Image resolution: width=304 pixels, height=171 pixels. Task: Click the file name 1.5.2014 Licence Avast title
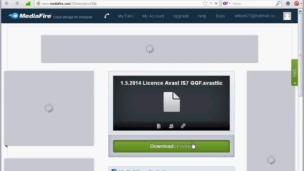171,83
